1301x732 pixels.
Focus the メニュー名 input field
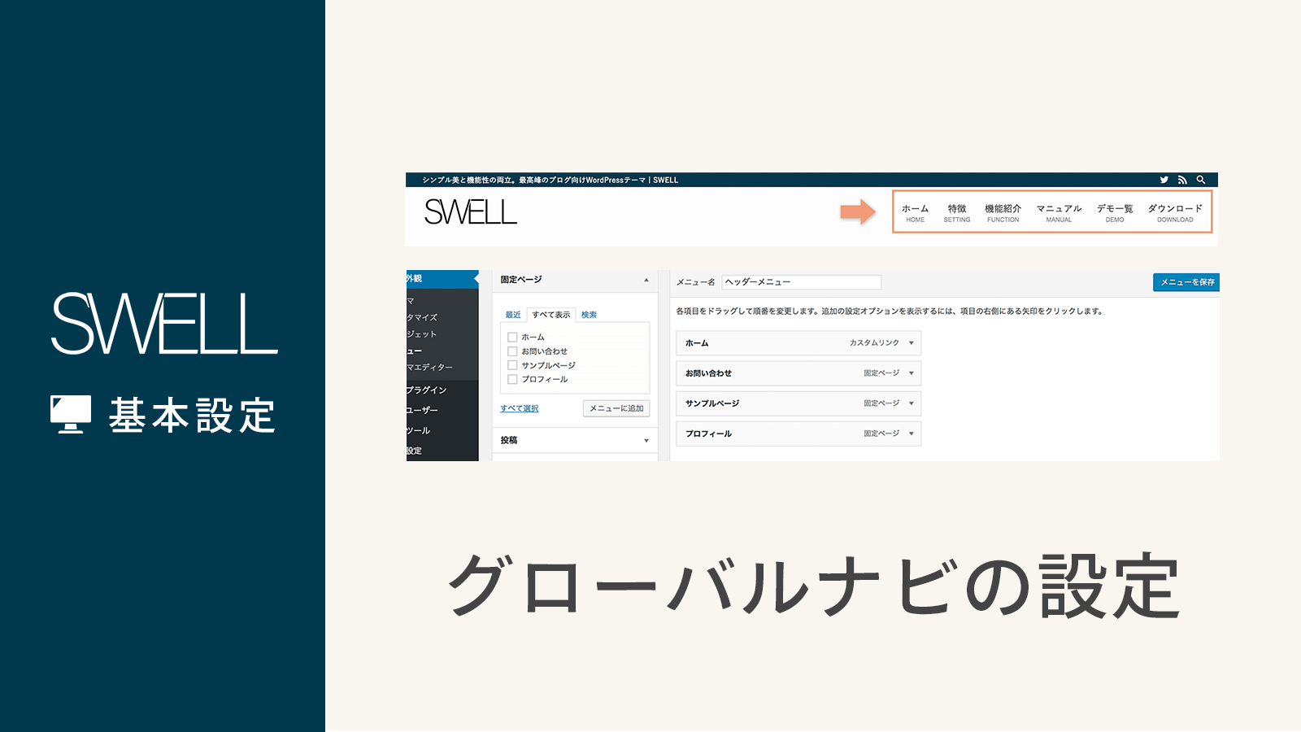tap(801, 282)
